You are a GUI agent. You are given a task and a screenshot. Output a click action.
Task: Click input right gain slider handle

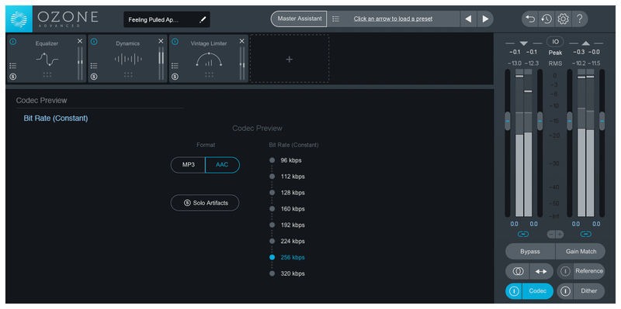[539, 121]
